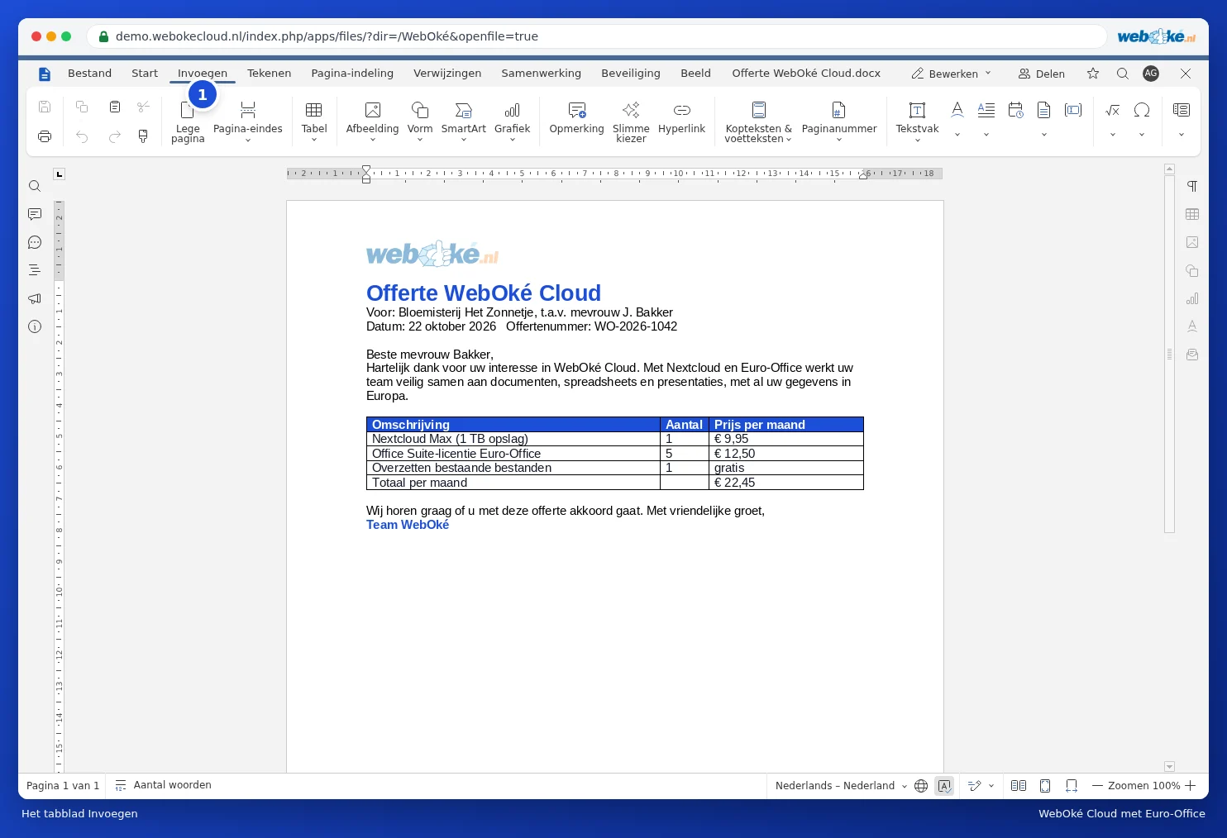Insert an equation with the square-root icon
This screenshot has height=838, width=1227.
click(1113, 110)
